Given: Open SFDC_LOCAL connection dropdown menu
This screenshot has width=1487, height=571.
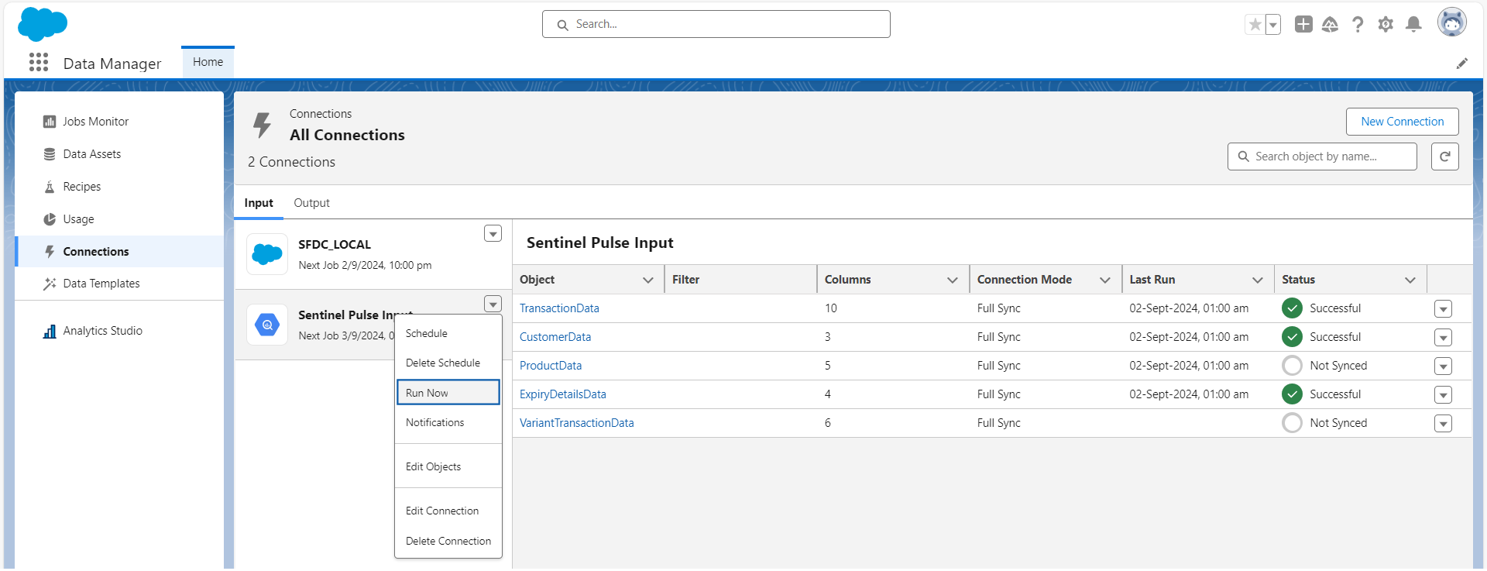Looking at the screenshot, I should [493, 234].
